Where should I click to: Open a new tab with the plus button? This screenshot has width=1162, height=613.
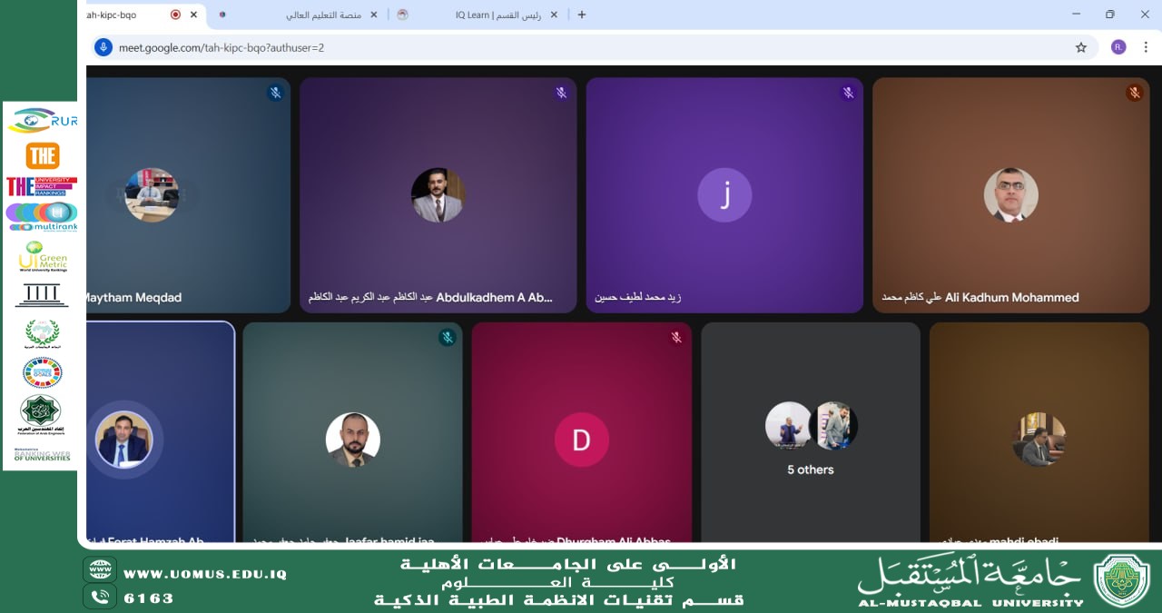pyautogui.click(x=582, y=15)
